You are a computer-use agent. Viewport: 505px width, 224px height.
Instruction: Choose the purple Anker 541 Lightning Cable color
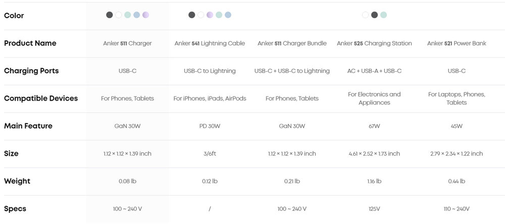pyautogui.click(x=210, y=15)
